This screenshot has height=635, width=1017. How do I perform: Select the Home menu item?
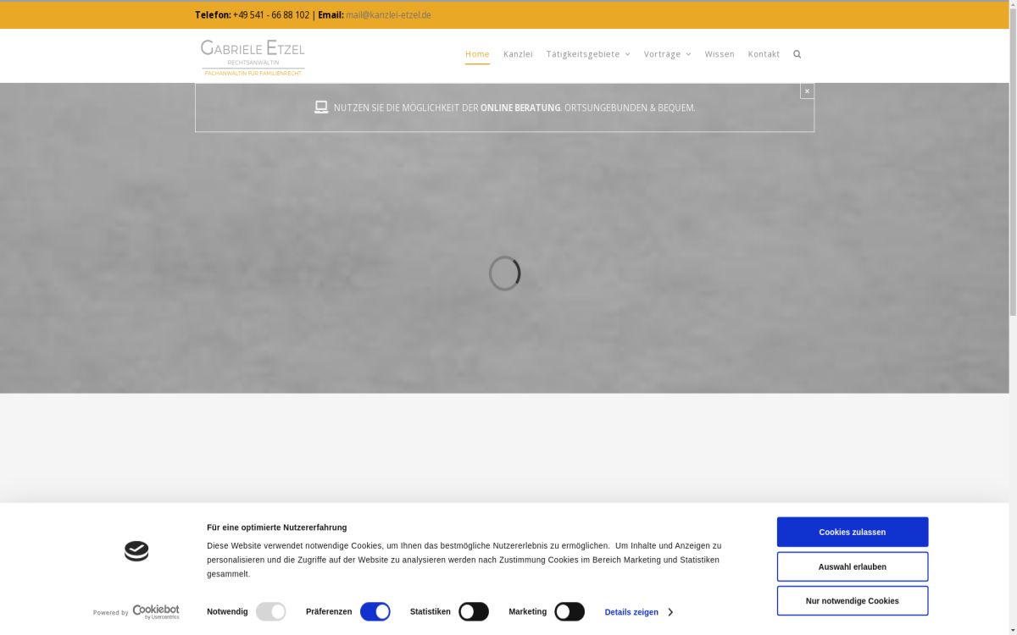click(x=477, y=54)
